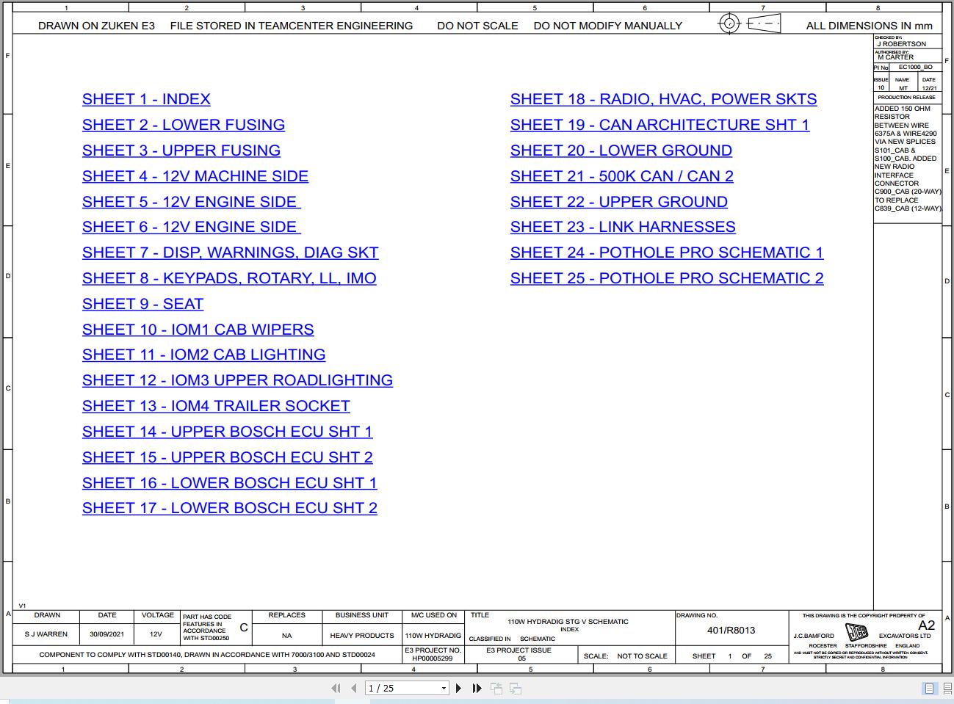This screenshot has width=954, height=704.
Task: Open SHEET 17 - LOWER BOSCH ECU SHT 2
Action: click(229, 508)
